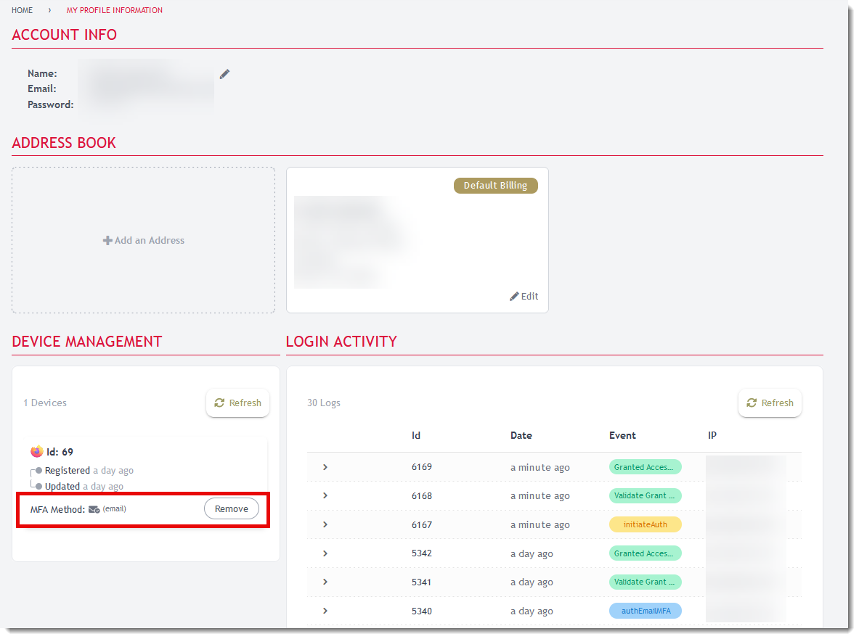This screenshot has height=639, width=859.
Task: Click the authEmailMFA event badge
Action: [646, 611]
